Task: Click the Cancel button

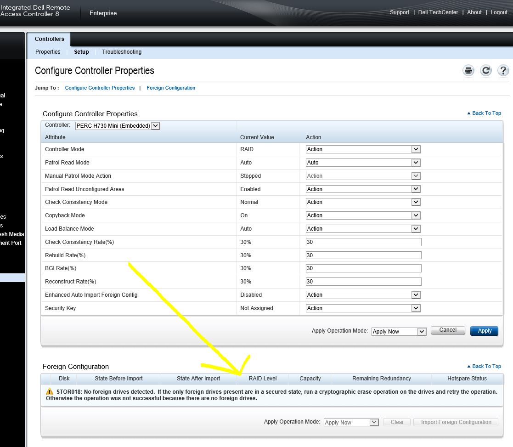Action: (448, 330)
